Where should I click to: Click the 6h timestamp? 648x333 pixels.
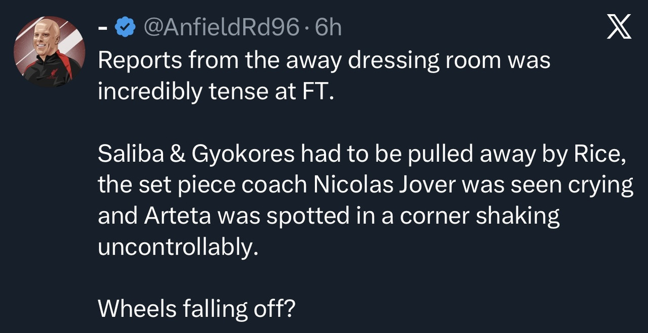[x=328, y=28]
